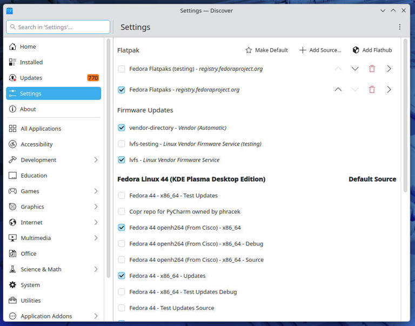The width and height of the screenshot is (415, 326).
Task: Click the Home icon in sidebar
Action: 12,46
